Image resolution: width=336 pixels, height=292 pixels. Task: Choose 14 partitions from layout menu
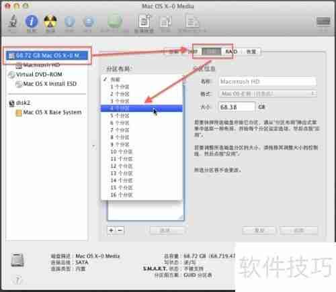click(142, 181)
